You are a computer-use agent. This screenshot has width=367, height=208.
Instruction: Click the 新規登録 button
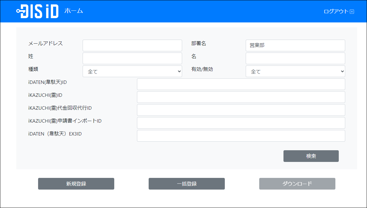click(x=76, y=184)
